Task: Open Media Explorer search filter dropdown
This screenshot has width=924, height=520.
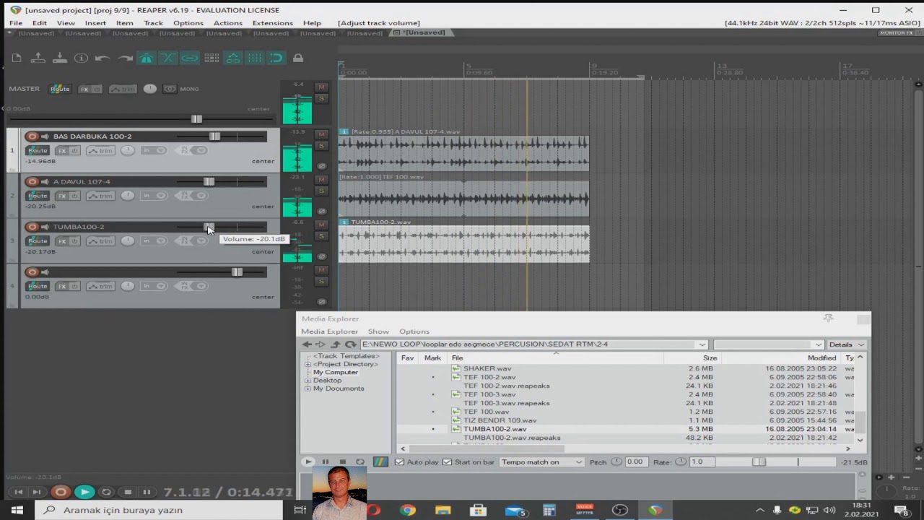Action: click(x=818, y=344)
